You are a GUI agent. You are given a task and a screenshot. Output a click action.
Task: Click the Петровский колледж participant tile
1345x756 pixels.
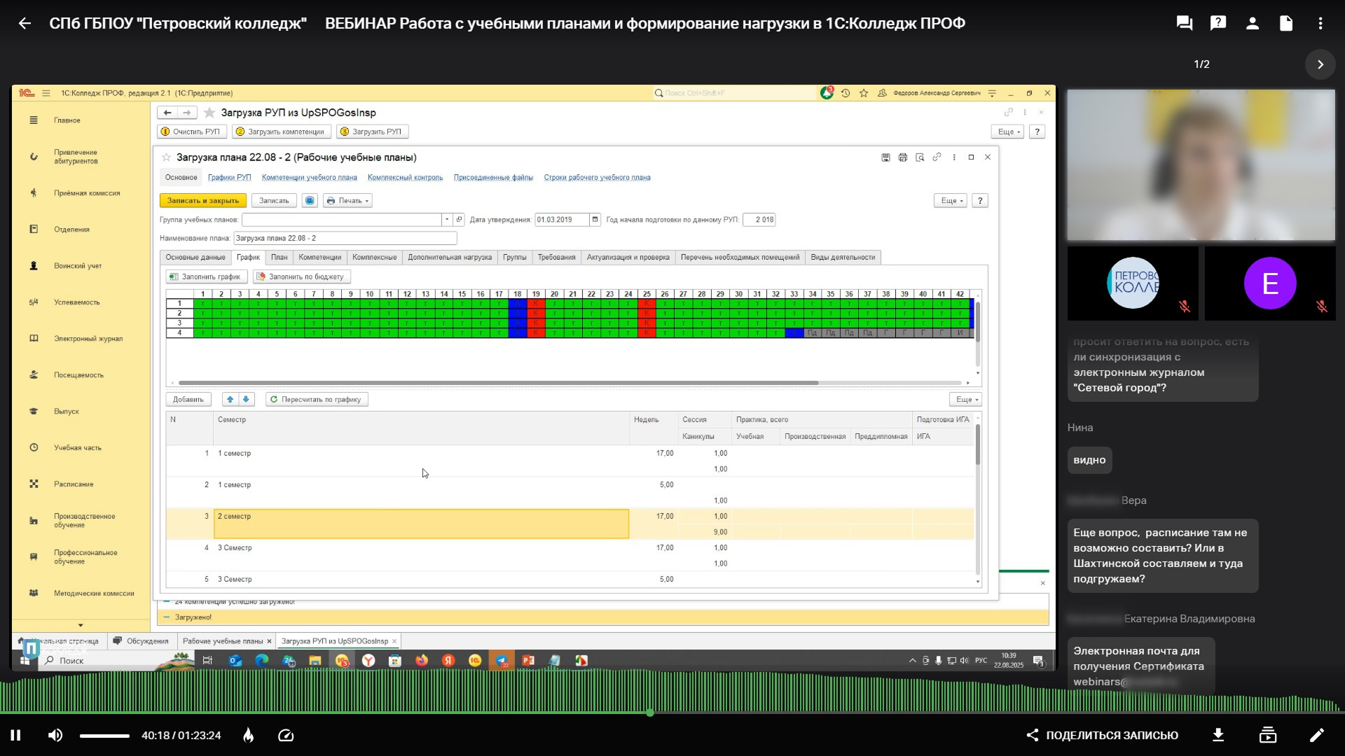pyautogui.click(x=1133, y=283)
